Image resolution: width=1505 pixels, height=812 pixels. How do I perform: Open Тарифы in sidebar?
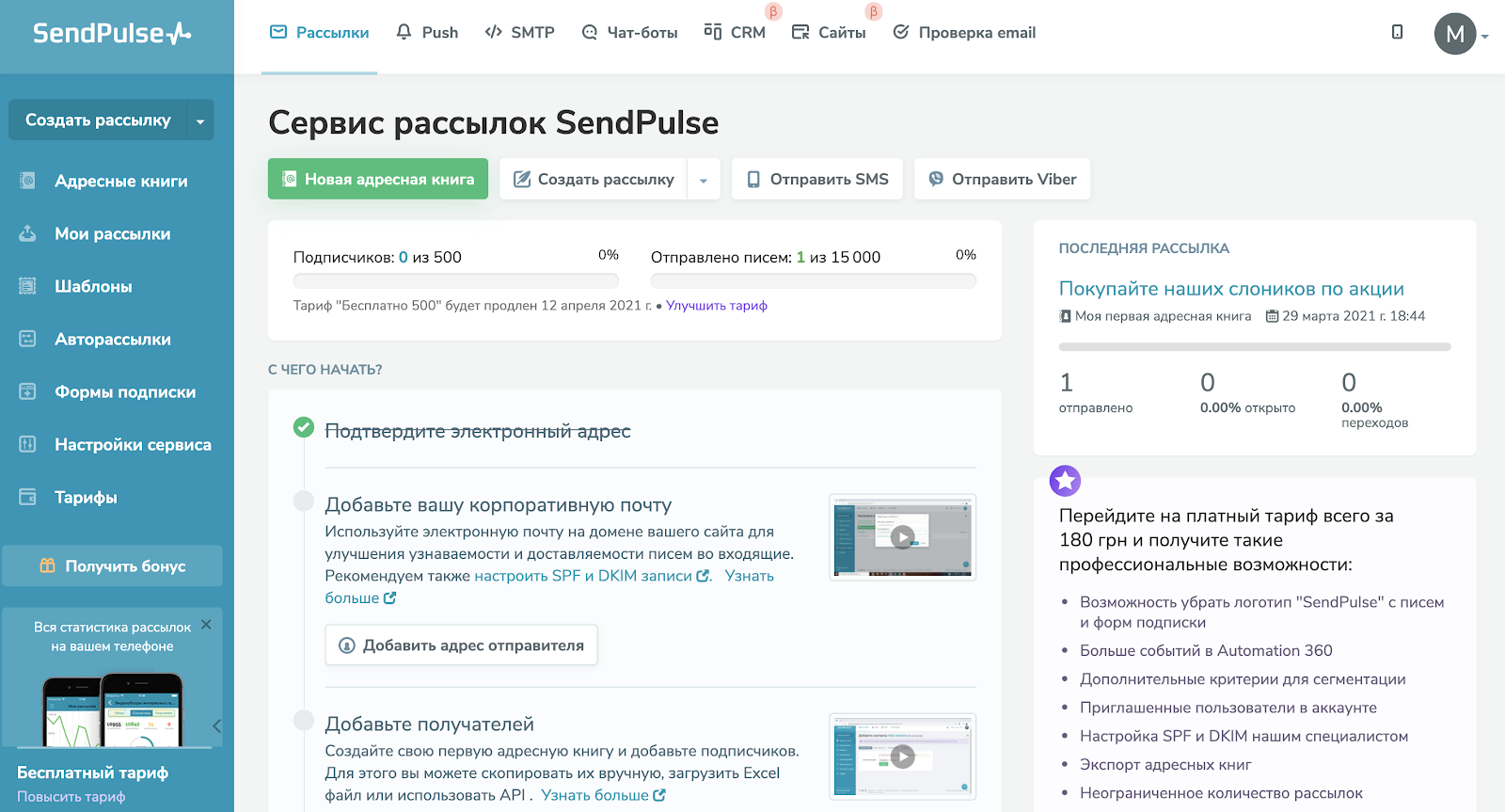point(86,497)
